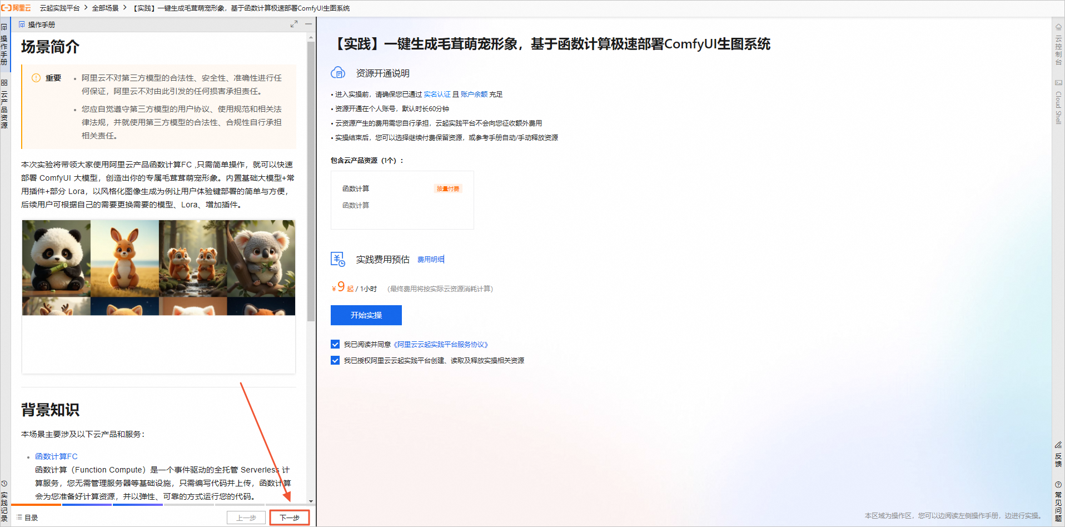The width and height of the screenshot is (1065, 527).
Task: Minimize the 操作手册 panel
Action: 308,24
